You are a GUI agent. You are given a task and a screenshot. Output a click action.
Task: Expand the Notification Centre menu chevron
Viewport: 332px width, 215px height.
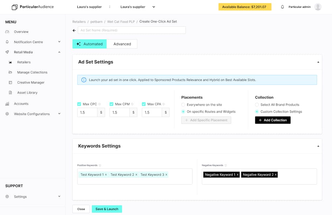(x=59, y=42)
